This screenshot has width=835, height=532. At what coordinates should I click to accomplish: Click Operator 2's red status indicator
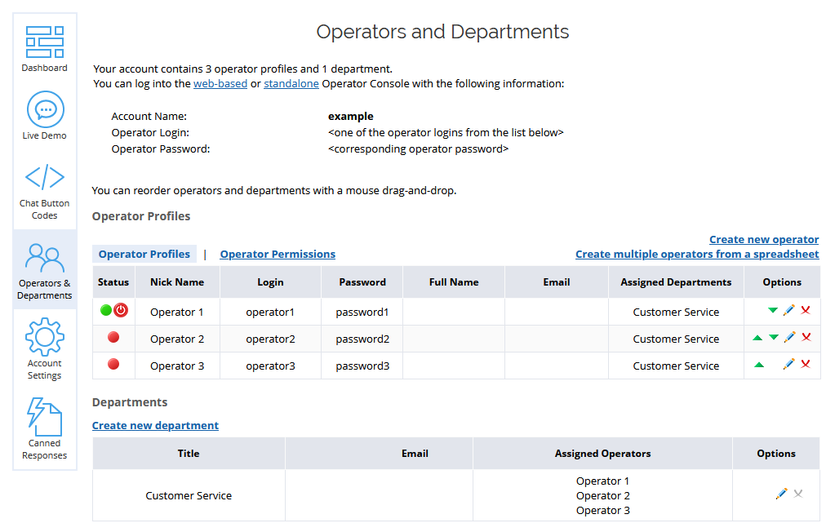(113, 337)
